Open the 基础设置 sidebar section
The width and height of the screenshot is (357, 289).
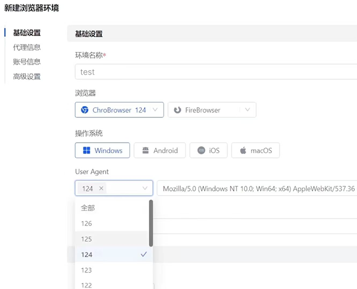(27, 32)
